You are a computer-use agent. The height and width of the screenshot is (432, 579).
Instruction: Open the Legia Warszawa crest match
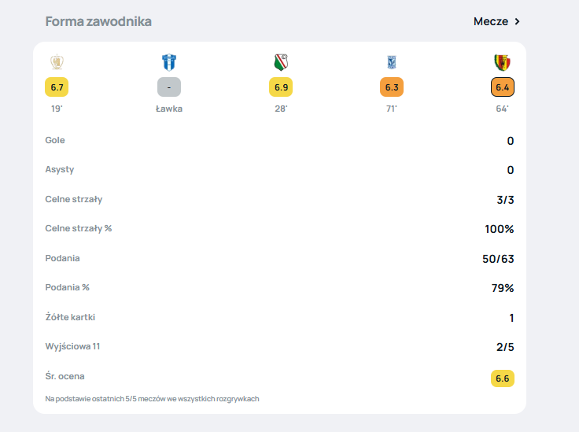point(281,63)
